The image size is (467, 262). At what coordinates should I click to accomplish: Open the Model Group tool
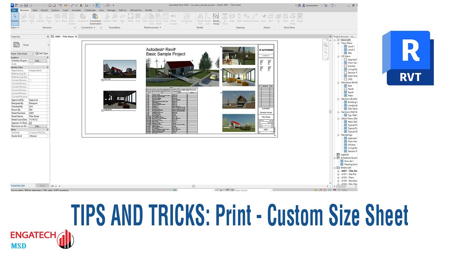216,19
